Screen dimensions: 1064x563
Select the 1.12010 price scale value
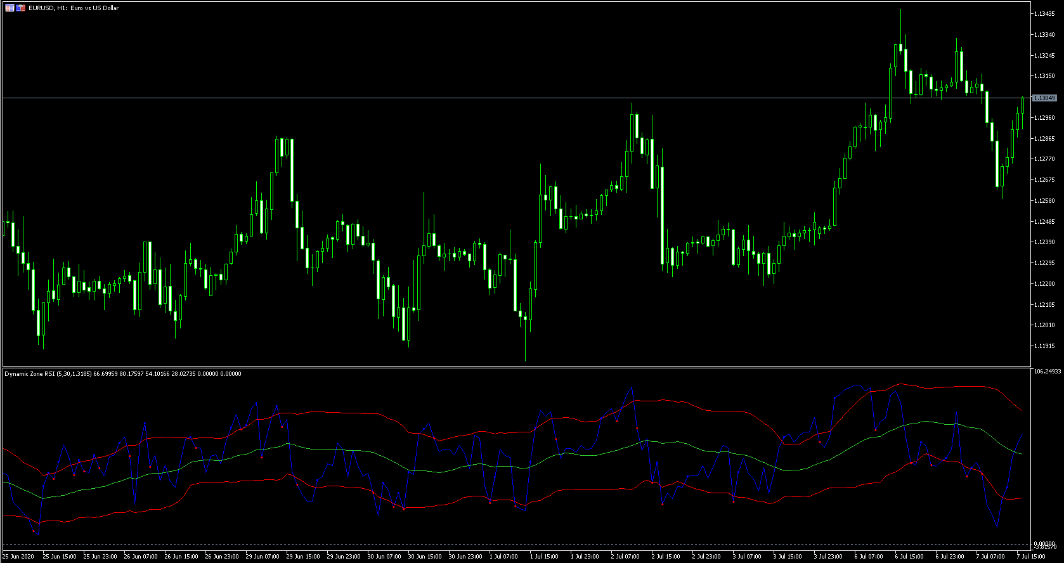pyautogui.click(x=1044, y=325)
